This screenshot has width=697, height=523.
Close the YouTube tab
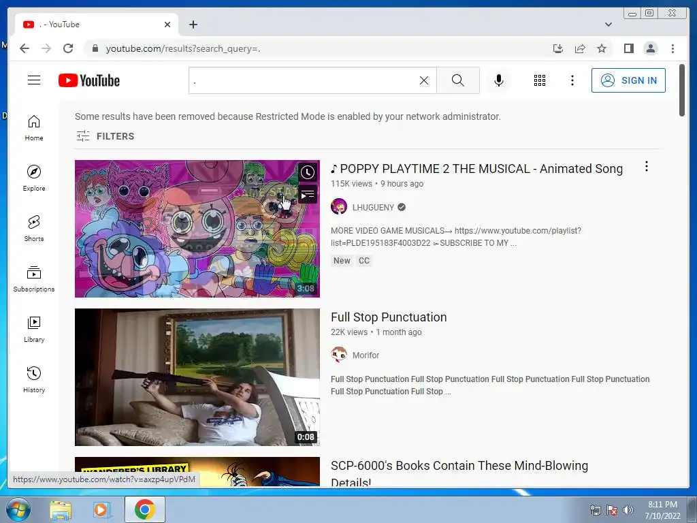(167, 25)
